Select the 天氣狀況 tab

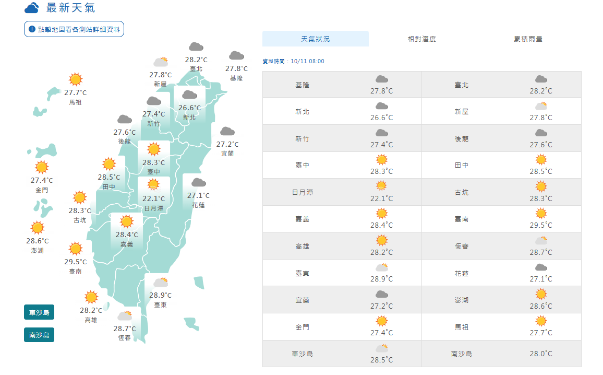(315, 39)
